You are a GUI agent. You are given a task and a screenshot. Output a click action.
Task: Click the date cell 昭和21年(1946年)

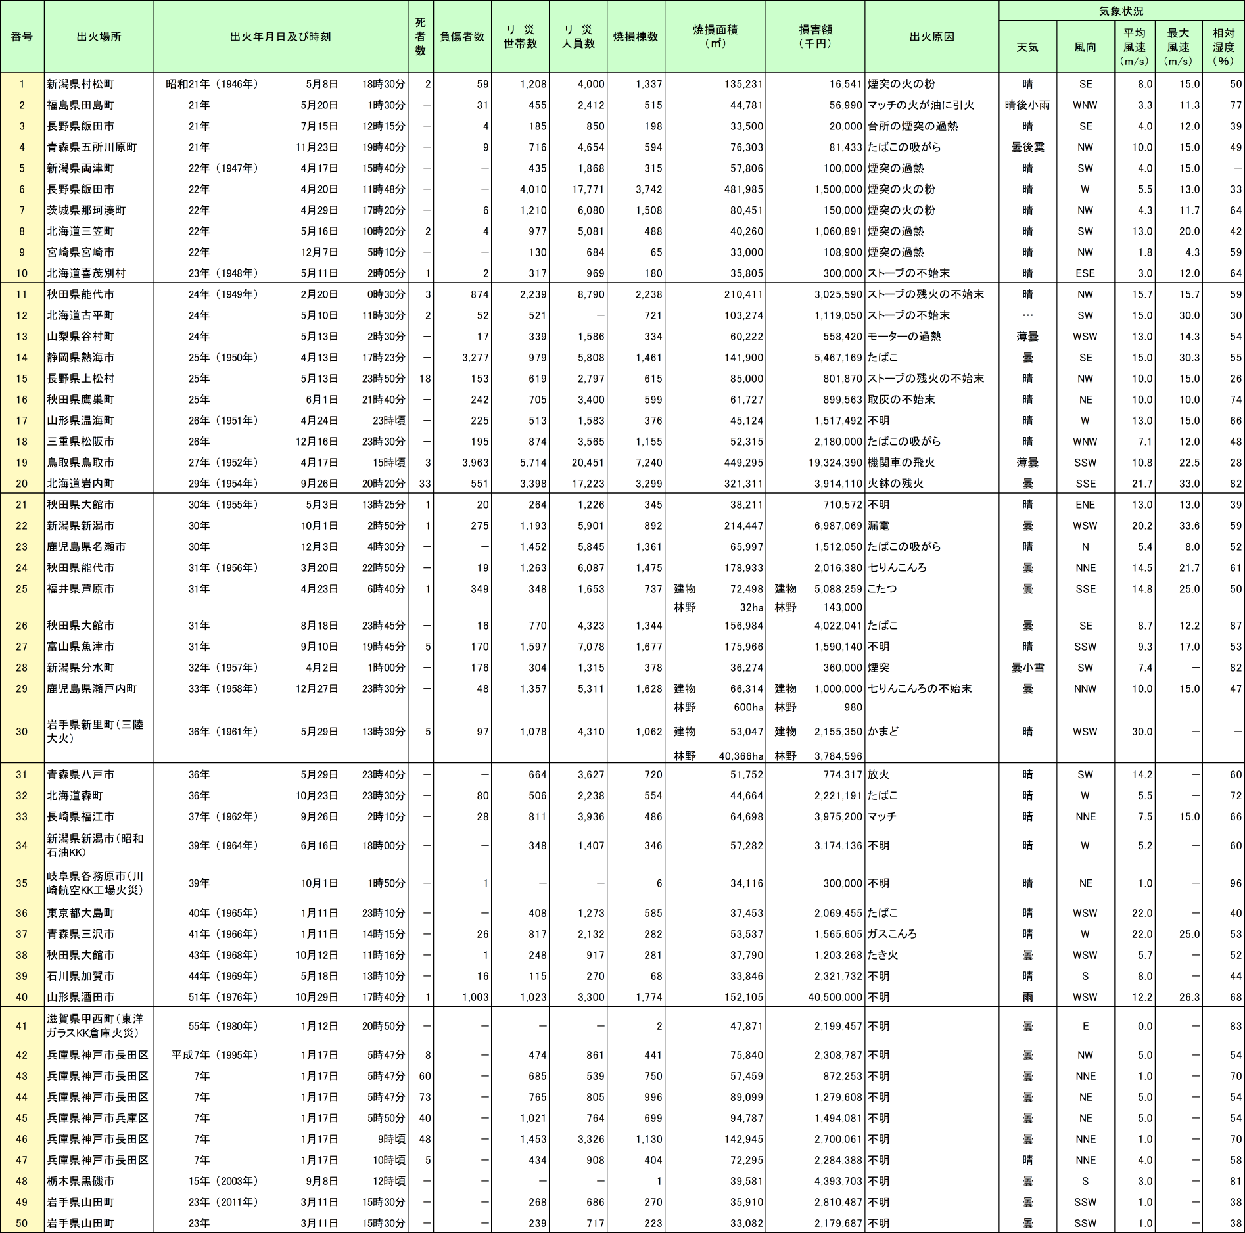(212, 84)
